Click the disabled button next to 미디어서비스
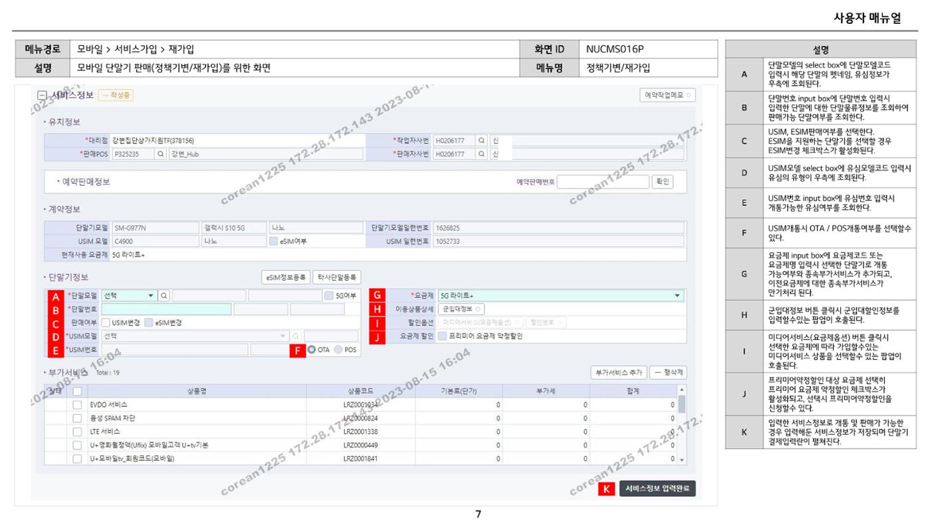This screenshot has height=523, width=930. (x=547, y=323)
